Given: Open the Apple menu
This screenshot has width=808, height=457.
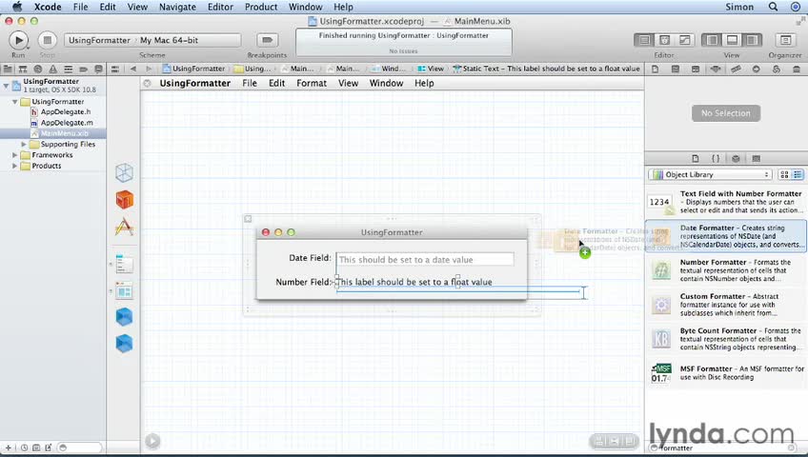Looking at the screenshot, I should coord(17,7).
